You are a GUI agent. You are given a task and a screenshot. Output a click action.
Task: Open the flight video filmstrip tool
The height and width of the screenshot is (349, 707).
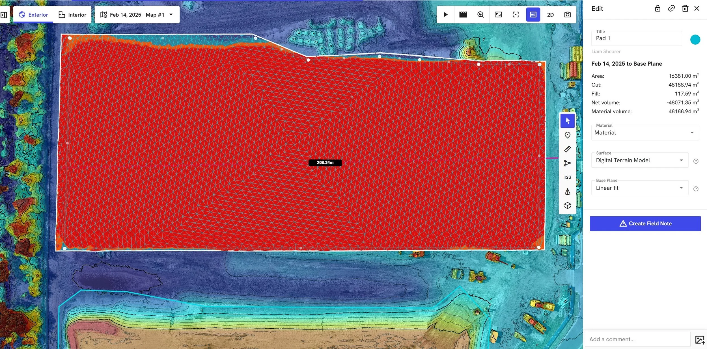(x=463, y=14)
